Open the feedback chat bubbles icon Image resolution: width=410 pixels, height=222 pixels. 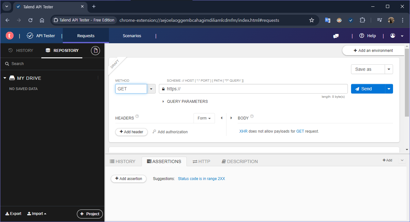[336, 36]
